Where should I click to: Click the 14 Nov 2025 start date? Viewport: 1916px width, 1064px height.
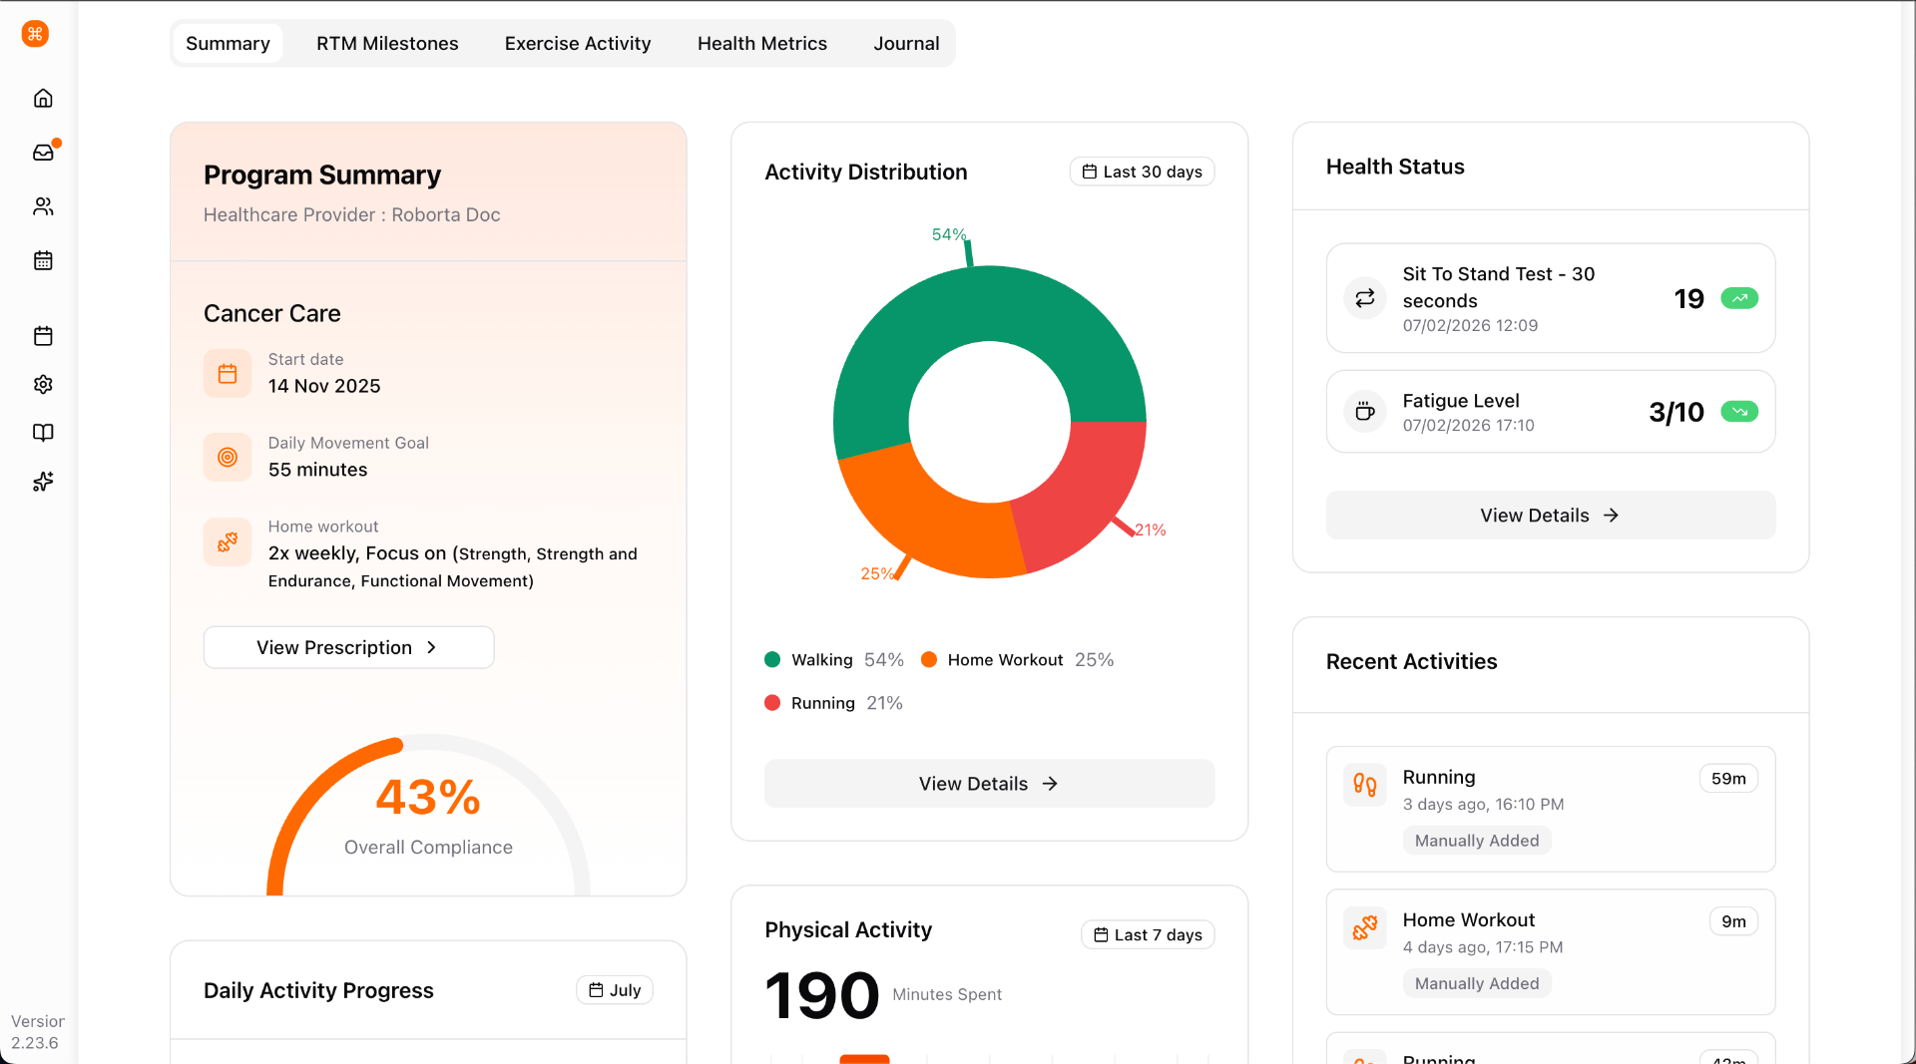[324, 386]
